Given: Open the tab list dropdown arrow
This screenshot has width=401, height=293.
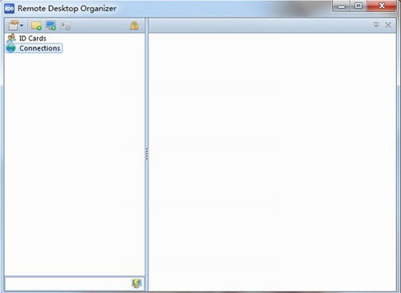Looking at the screenshot, I should [x=376, y=25].
